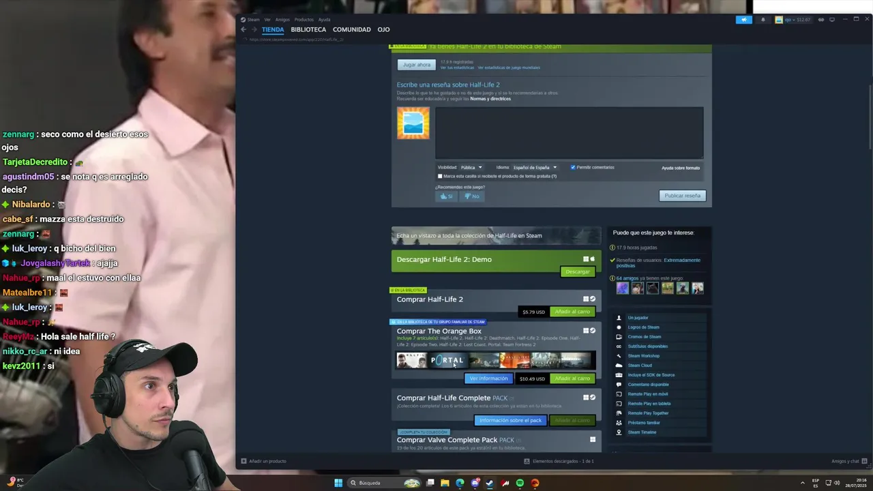Viewport: 873px width, 491px height.
Task: Click the Jugar ahora button
Action: pos(417,65)
